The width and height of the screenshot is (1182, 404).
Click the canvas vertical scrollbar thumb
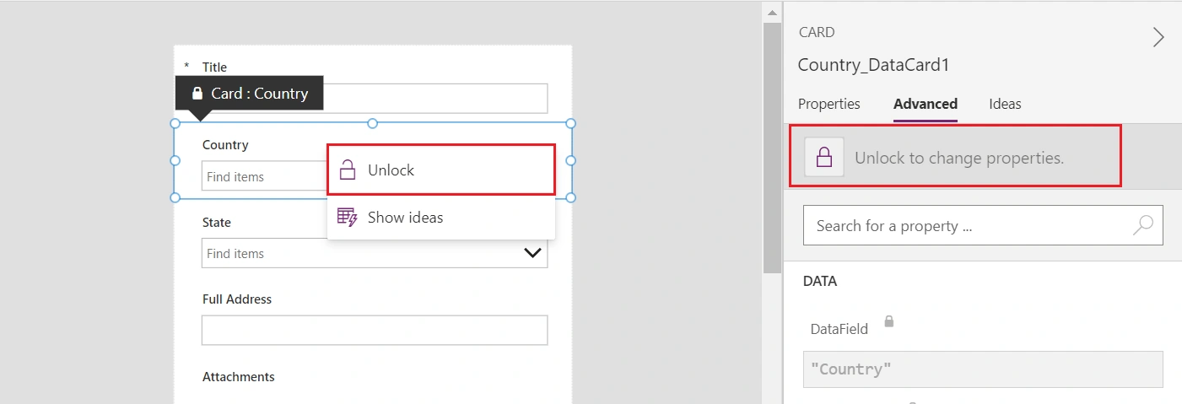[x=772, y=148]
